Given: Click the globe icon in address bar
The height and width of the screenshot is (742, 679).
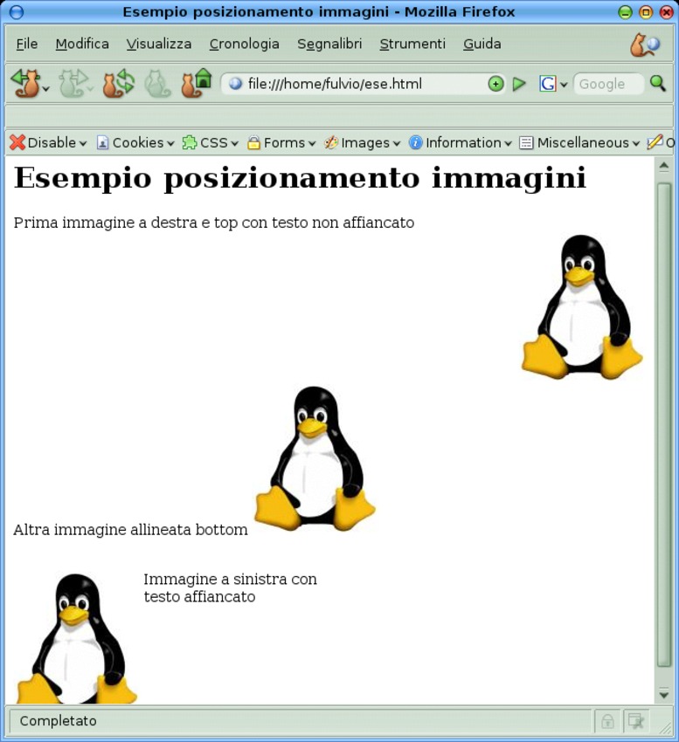Looking at the screenshot, I should point(235,84).
